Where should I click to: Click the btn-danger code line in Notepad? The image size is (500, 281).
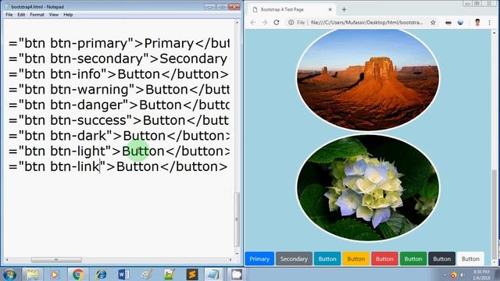point(119,105)
